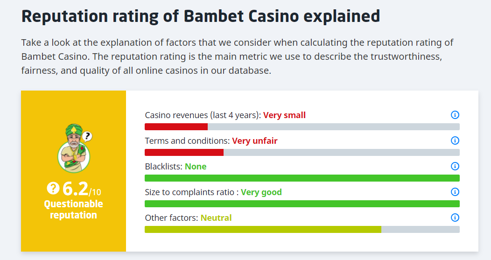Click the 'Questionable reputation' text
491x260 pixels.
(73, 210)
